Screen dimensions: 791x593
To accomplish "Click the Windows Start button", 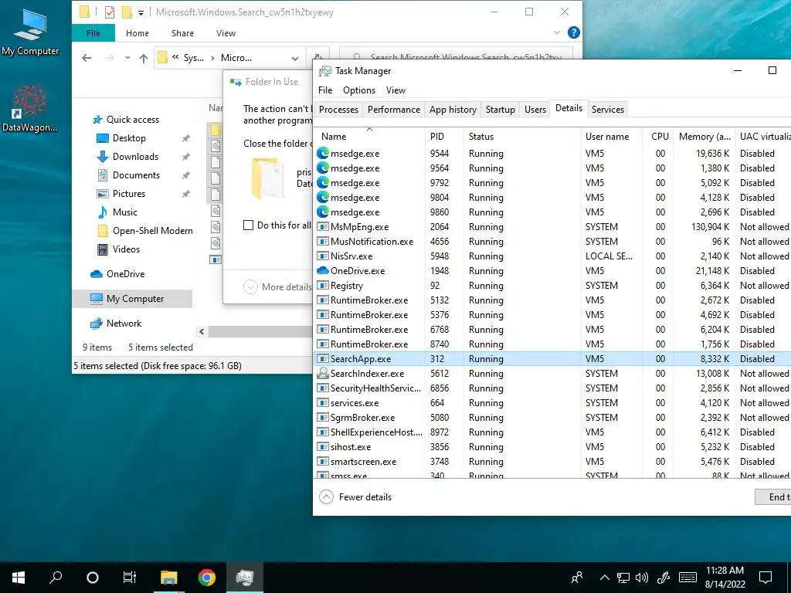I will coord(19,578).
